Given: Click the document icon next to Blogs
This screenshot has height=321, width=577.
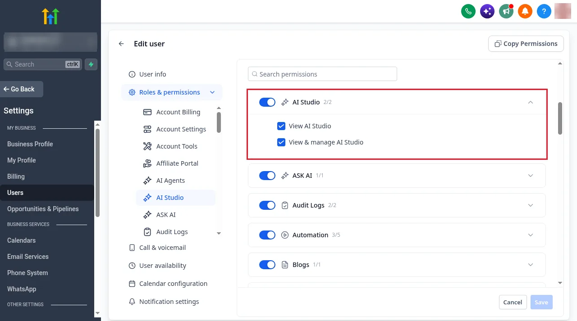Looking at the screenshot, I should click(x=285, y=265).
